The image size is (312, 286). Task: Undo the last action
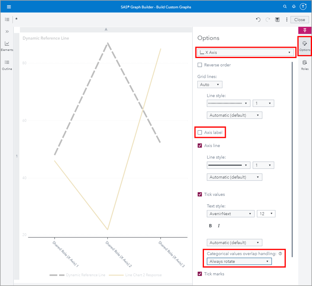pyautogui.click(x=258, y=19)
